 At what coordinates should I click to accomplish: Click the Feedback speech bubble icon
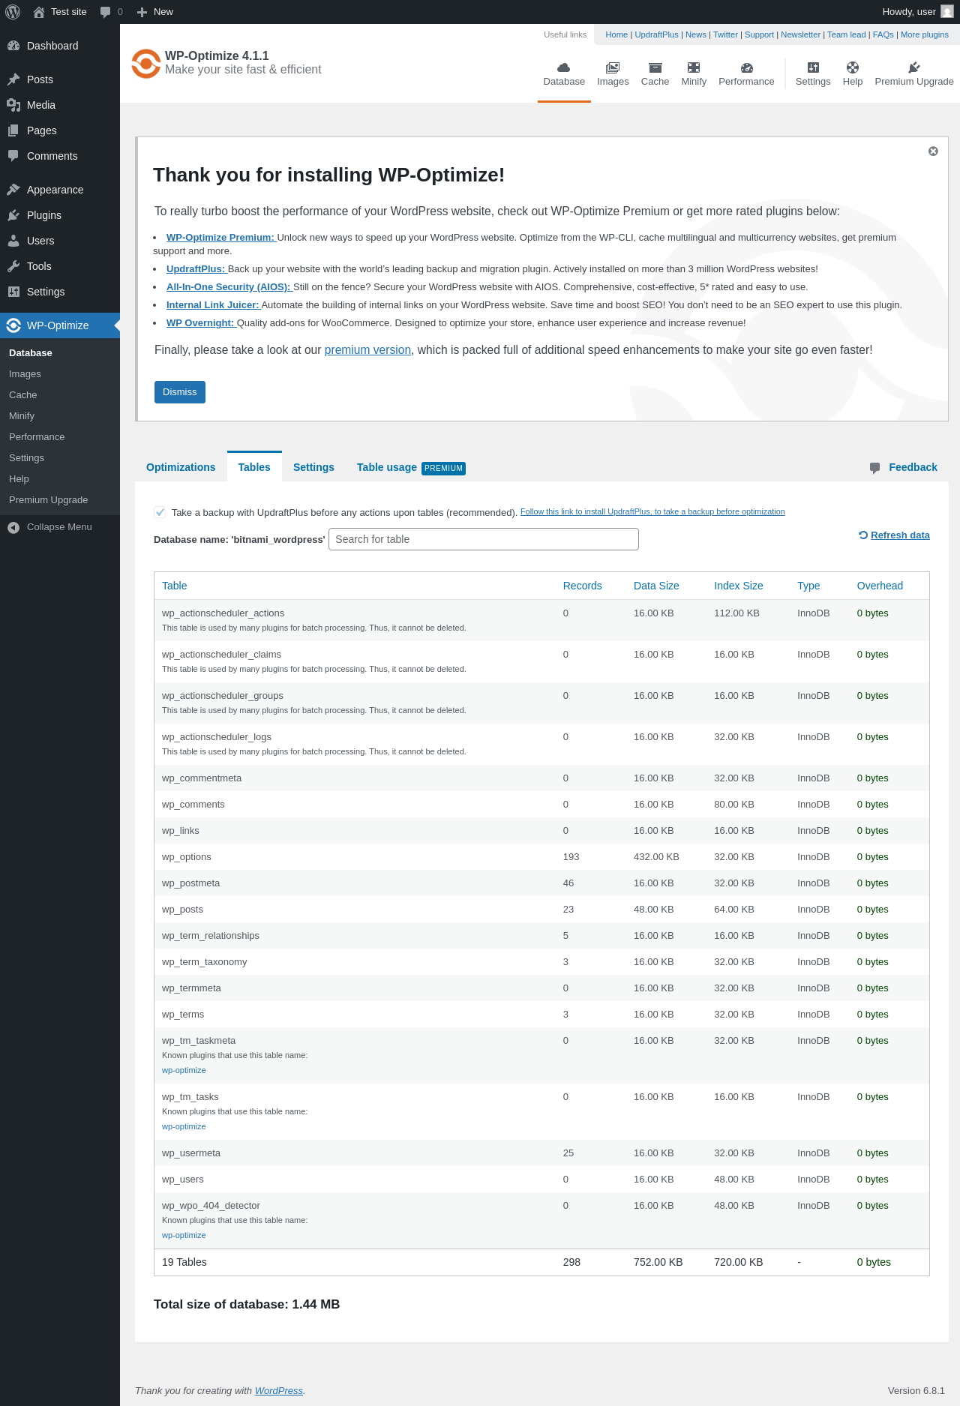(874, 468)
